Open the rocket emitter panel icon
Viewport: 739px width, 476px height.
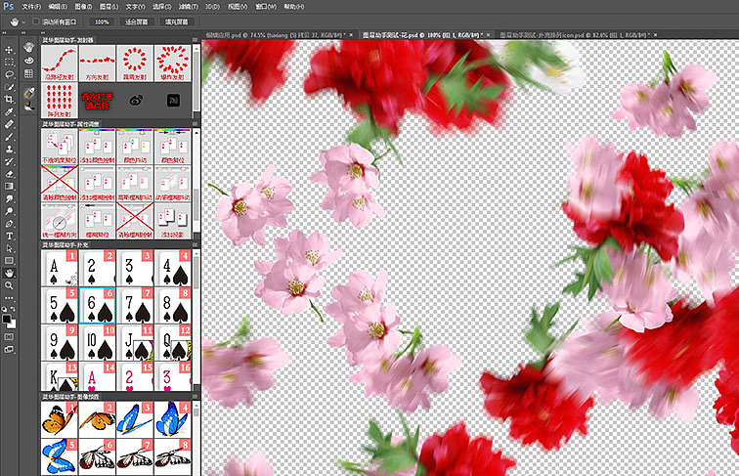pos(29,93)
